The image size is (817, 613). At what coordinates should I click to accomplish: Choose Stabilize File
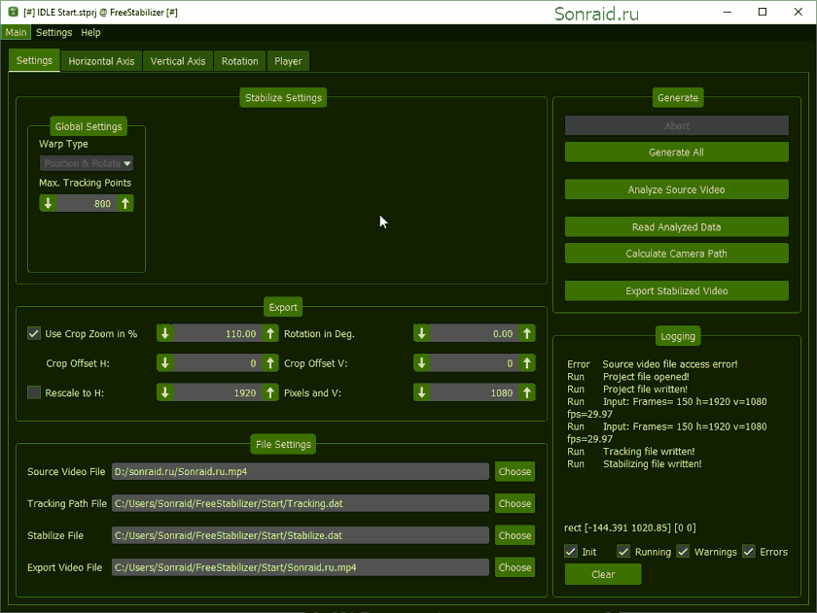(x=515, y=535)
